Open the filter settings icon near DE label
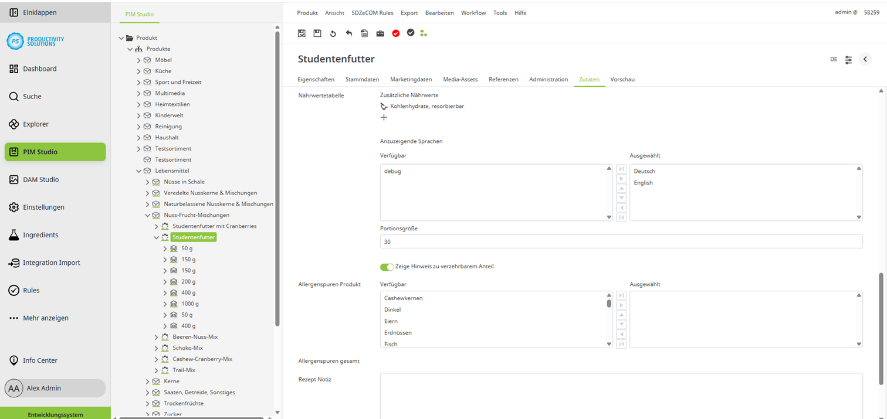The image size is (887, 419). pyautogui.click(x=848, y=59)
